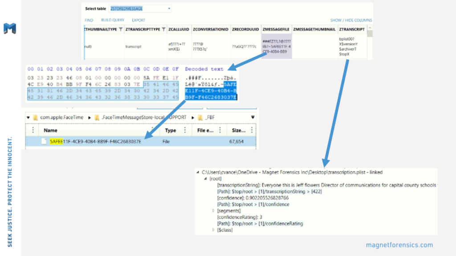Click the ZMESSAGETHUMBNAIL column header
The image size is (456, 256).
(314, 29)
